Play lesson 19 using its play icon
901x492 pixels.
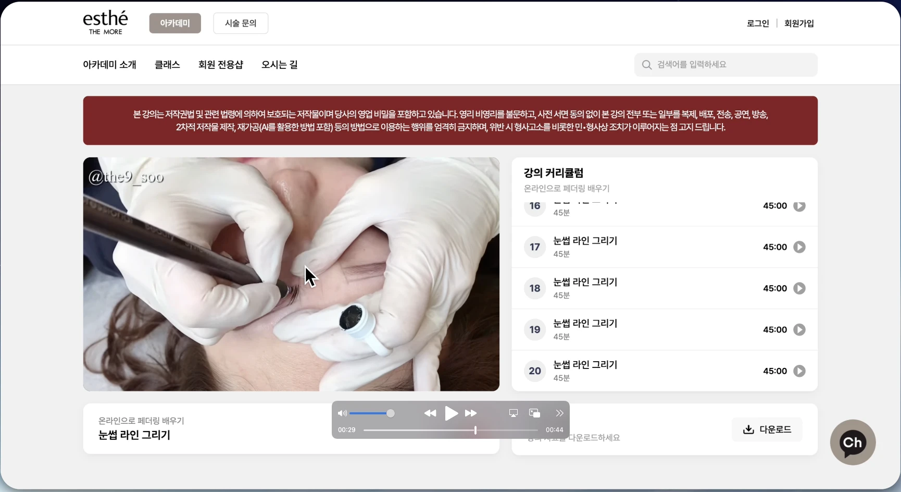pyautogui.click(x=799, y=329)
